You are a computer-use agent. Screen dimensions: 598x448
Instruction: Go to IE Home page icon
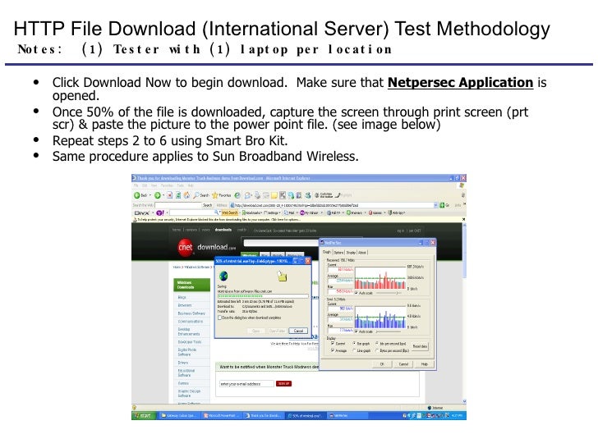187,195
